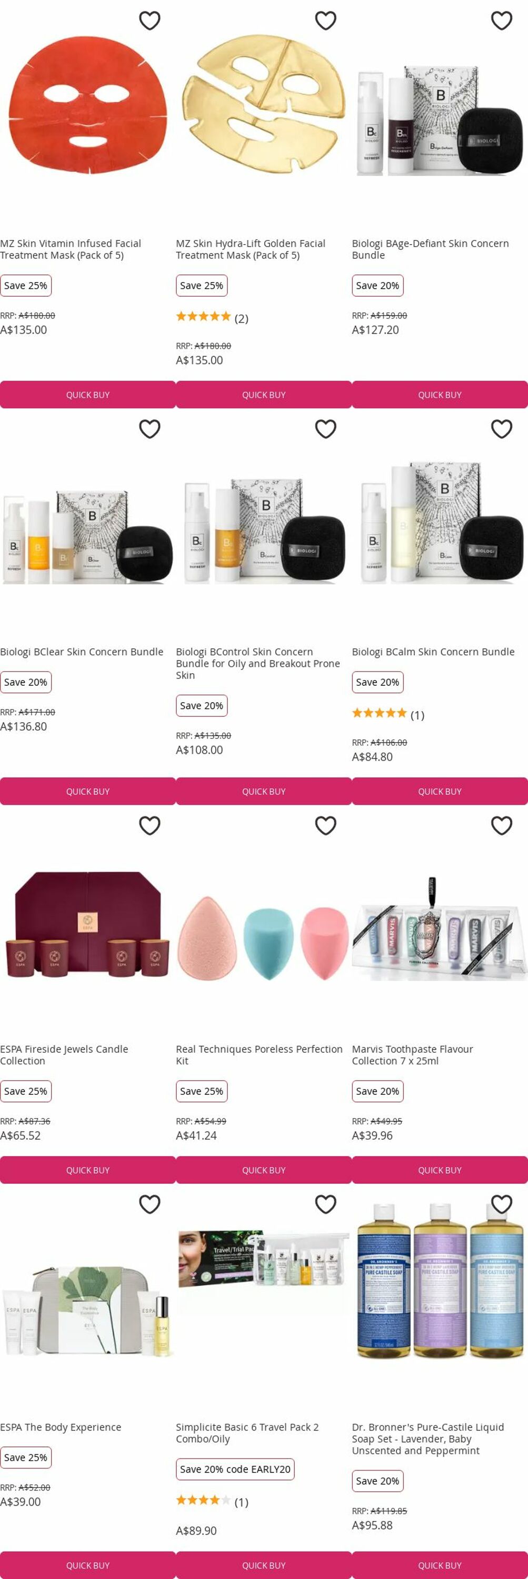Favorite Dr. Bronner's Pure-Castile Soap Set

502,1204
